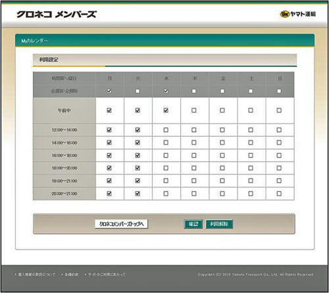Check 16:00~18:00 for Friday (金) column

[x=222, y=156]
